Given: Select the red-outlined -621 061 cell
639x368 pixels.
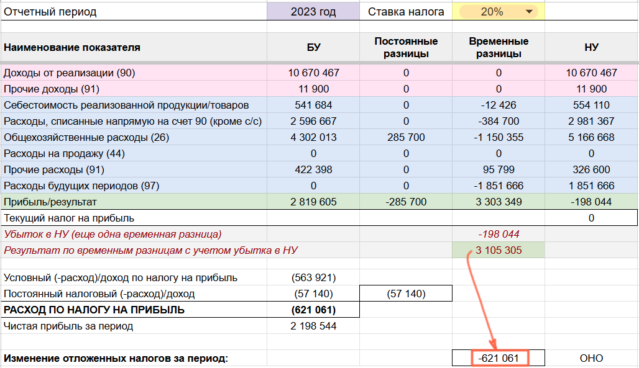Looking at the screenshot, I should click(499, 358).
